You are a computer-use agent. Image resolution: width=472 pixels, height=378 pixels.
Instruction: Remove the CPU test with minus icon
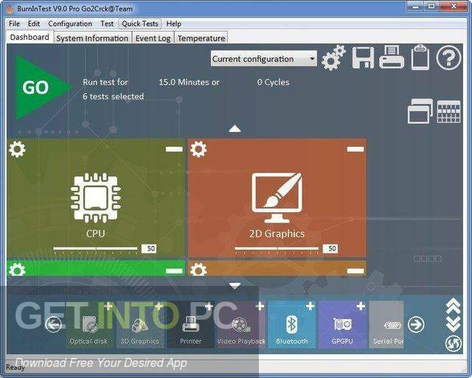174,149
